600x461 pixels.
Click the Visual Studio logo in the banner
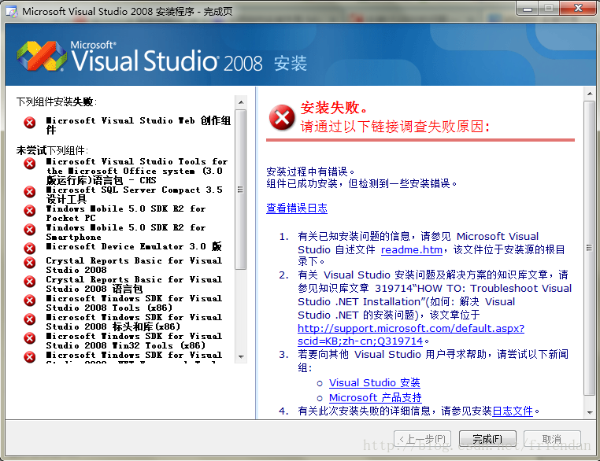42,56
